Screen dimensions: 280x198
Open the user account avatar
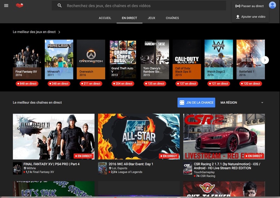click(x=272, y=5)
